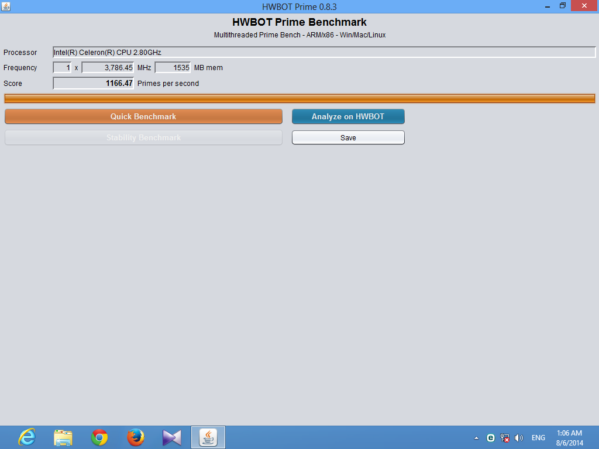Image resolution: width=599 pixels, height=449 pixels.
Task: Open the clock showing 1:06 AM
Action: tap(570, 438)
